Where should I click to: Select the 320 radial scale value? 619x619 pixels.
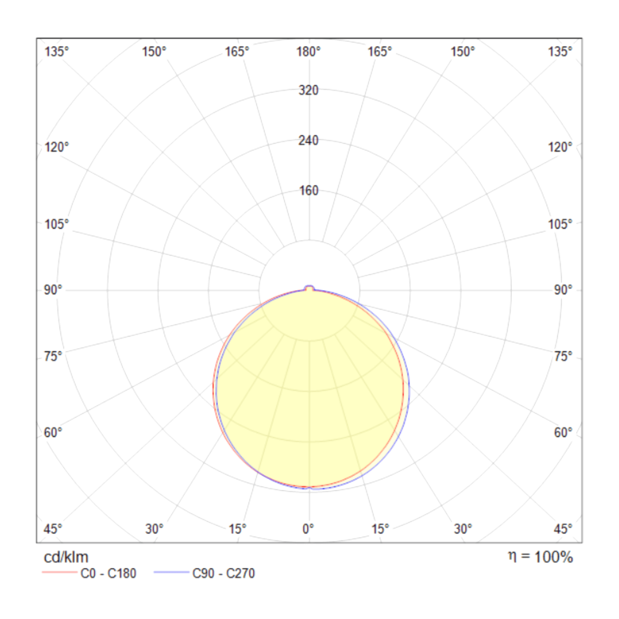(309, 90)
